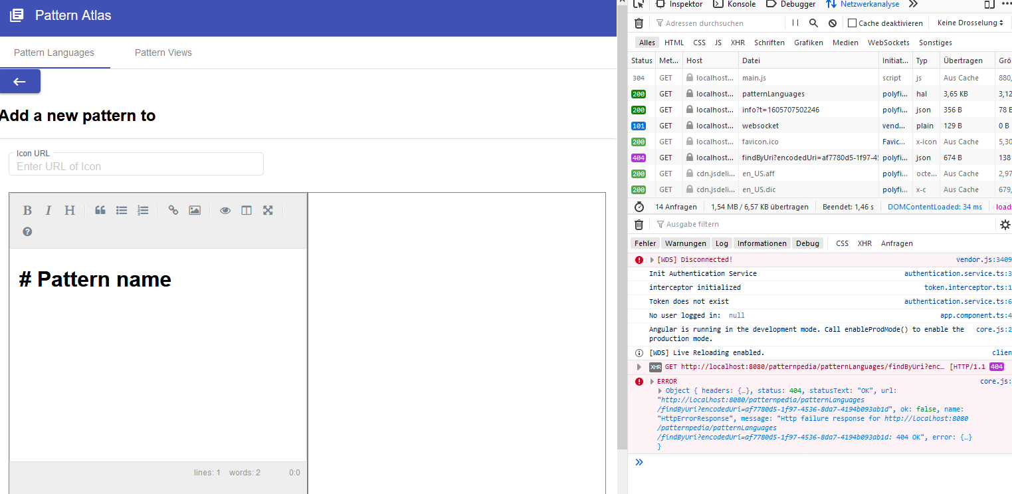Screen dimensions: 1012x494
Task: Switch to the Pattern Languages tab
Action: tap(54, 53)
